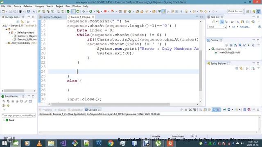Click Remove Launch X icon in Console
The width and height of the screenshot is (262, 147).
tap(190, 110)
